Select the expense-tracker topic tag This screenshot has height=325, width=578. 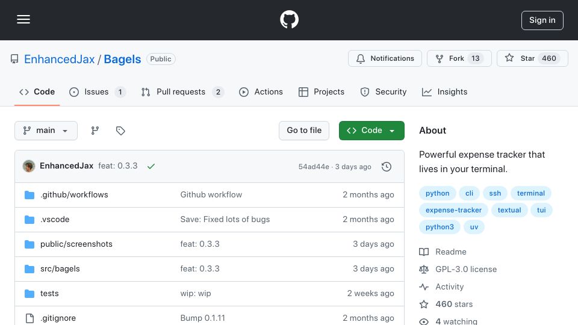(454, 210)
